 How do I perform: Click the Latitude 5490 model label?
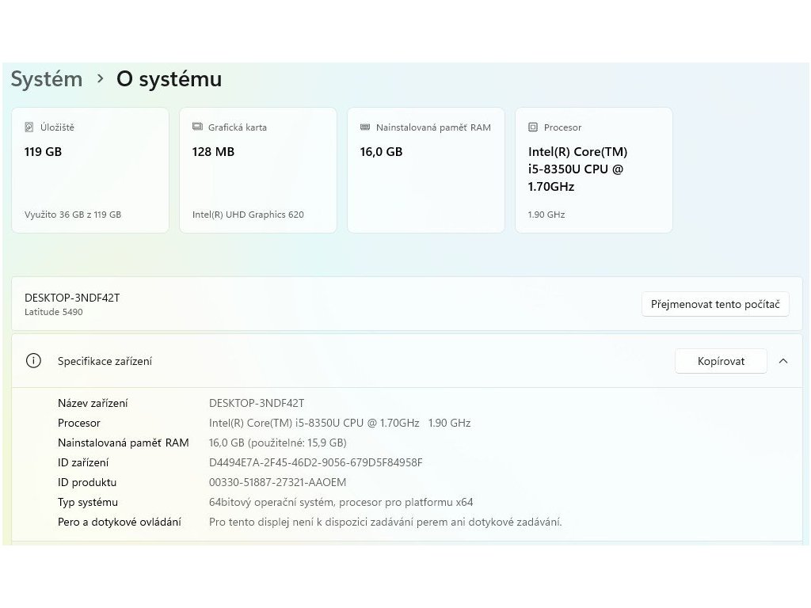pos(54,312)
